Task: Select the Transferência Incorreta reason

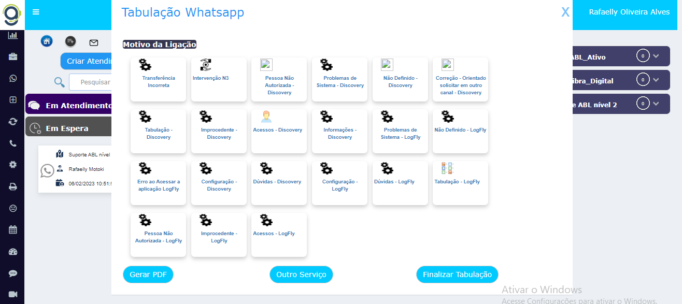Action: 158,79
